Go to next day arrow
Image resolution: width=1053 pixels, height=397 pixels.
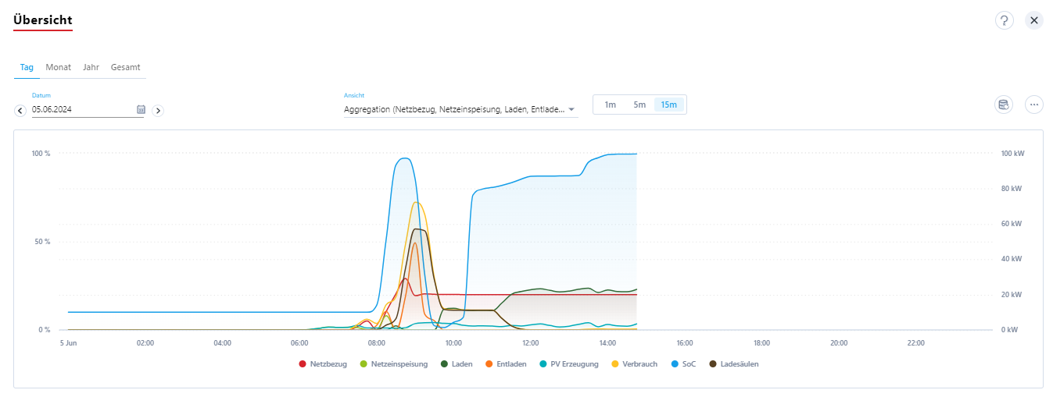coord(158,111)
